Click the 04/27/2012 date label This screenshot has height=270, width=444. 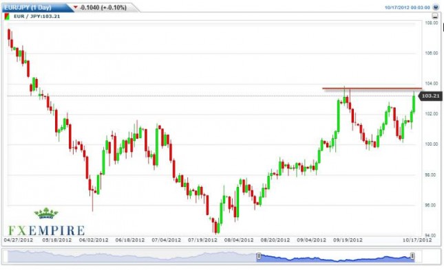pyautogui.click(x=19, y=240)
